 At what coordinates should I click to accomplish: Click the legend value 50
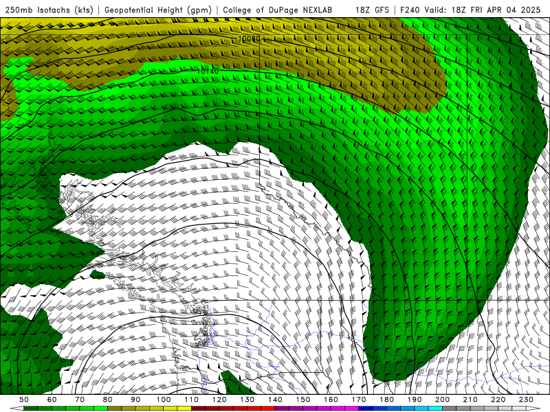(x=24, y=400)
